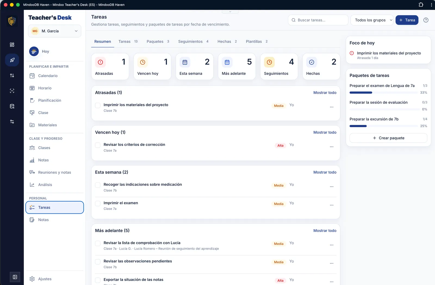Open Notas under Personal section
Viewport: 435px width, 285px height.
pos(55,220)
